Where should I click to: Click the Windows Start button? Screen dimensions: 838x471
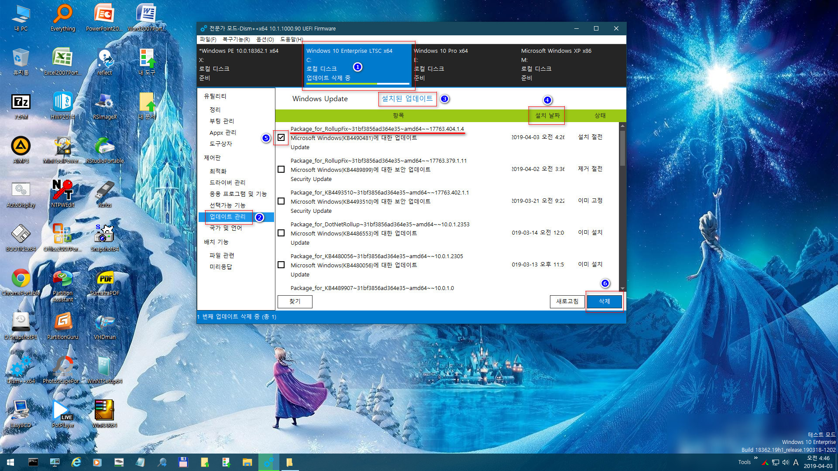click(x=10, y=462)
